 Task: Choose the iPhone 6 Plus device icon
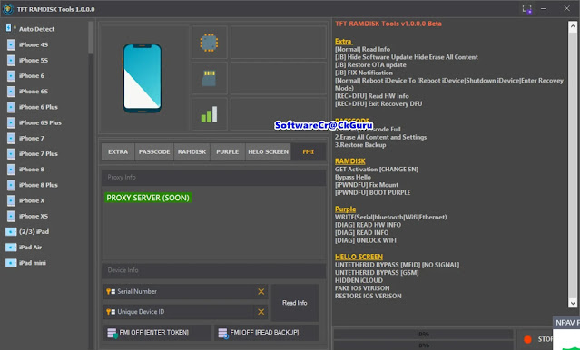tap(11, 107)
